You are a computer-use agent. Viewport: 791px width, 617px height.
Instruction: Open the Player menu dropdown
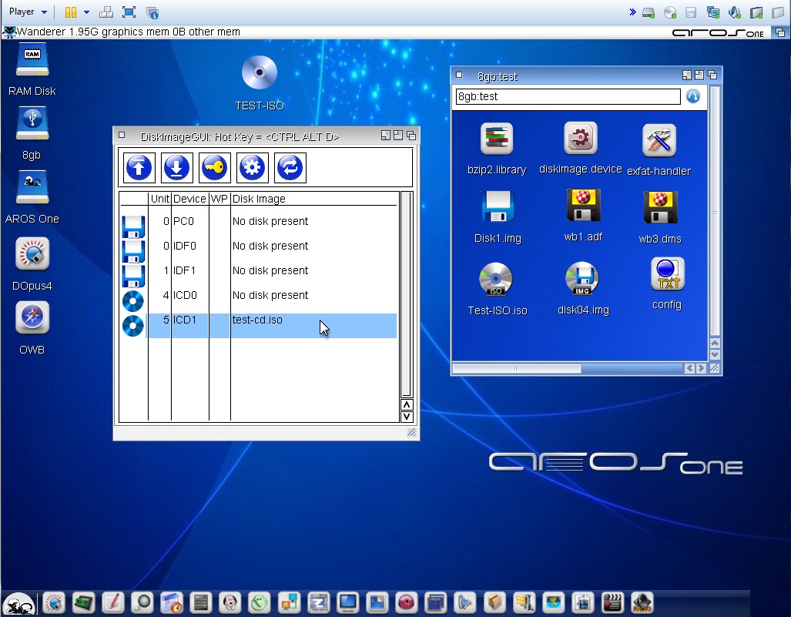point(28,12)
